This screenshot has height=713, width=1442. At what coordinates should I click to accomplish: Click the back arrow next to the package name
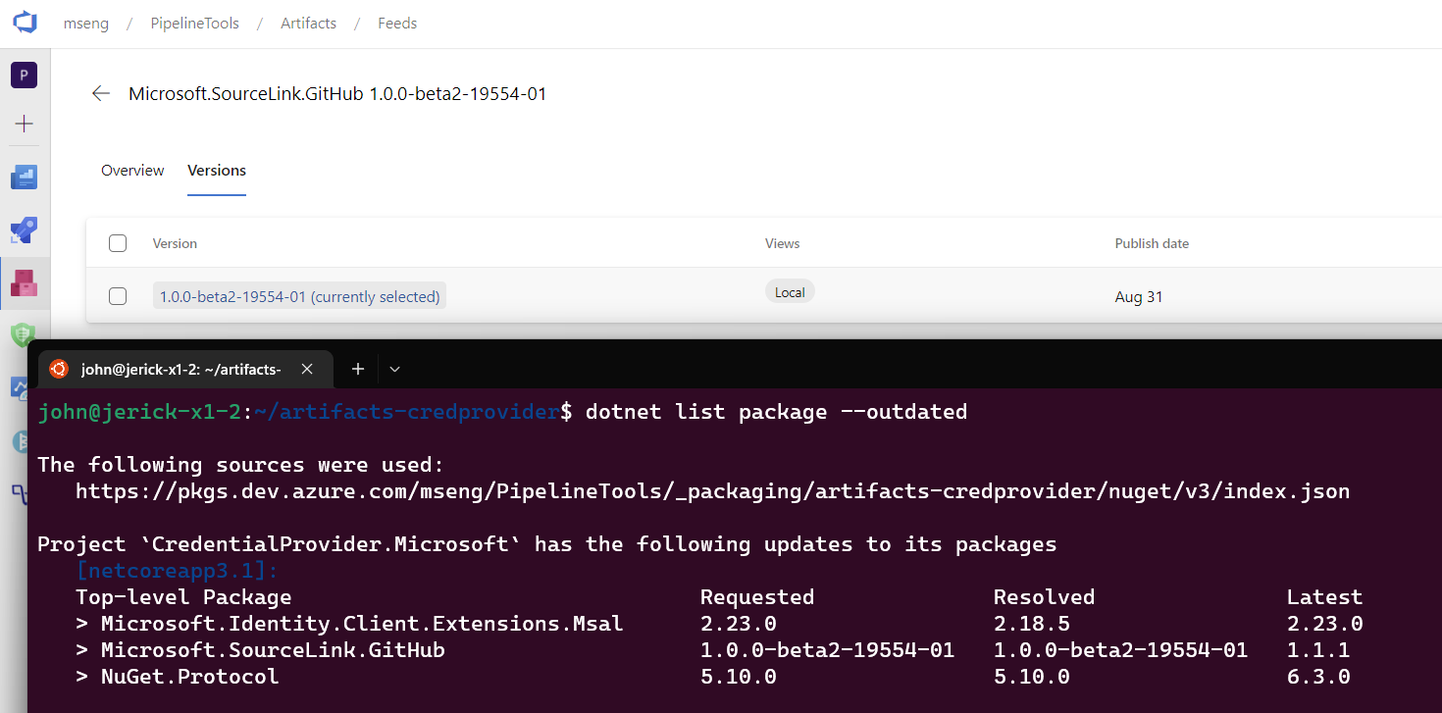[101, 92]
